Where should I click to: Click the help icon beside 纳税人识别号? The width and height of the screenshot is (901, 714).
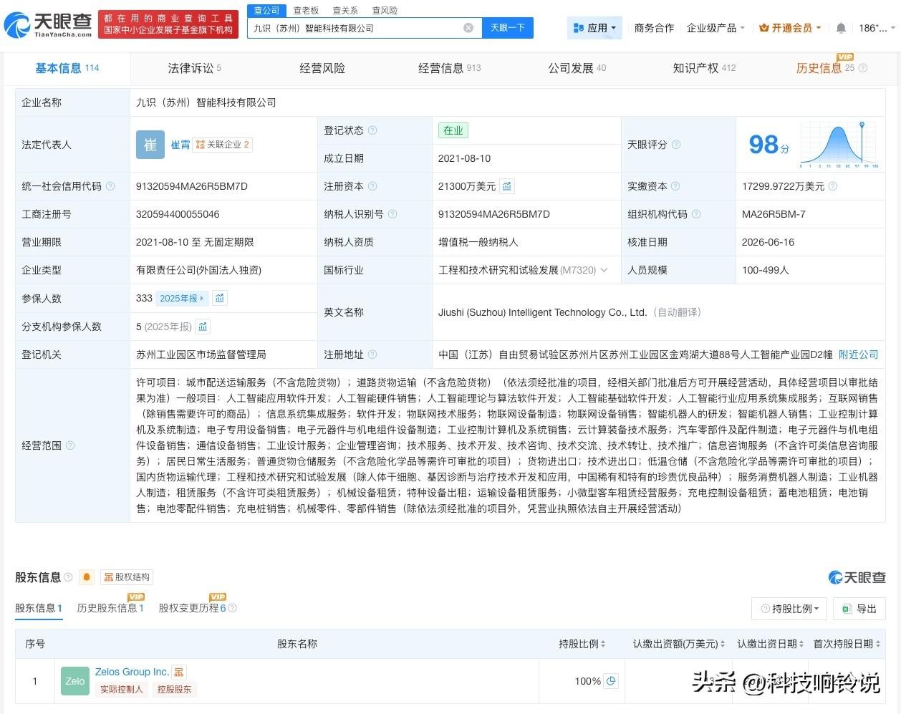[392, 214]
